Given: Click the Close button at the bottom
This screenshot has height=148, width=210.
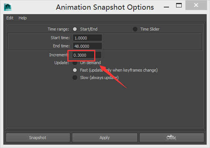Looking at the screenshot, I should [x=172, y=138].
